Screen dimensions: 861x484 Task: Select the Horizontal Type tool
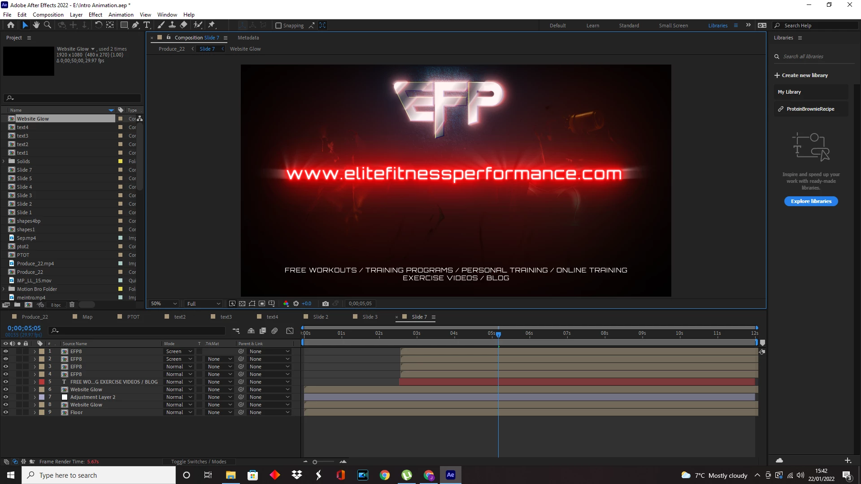[x=147, y=25]
